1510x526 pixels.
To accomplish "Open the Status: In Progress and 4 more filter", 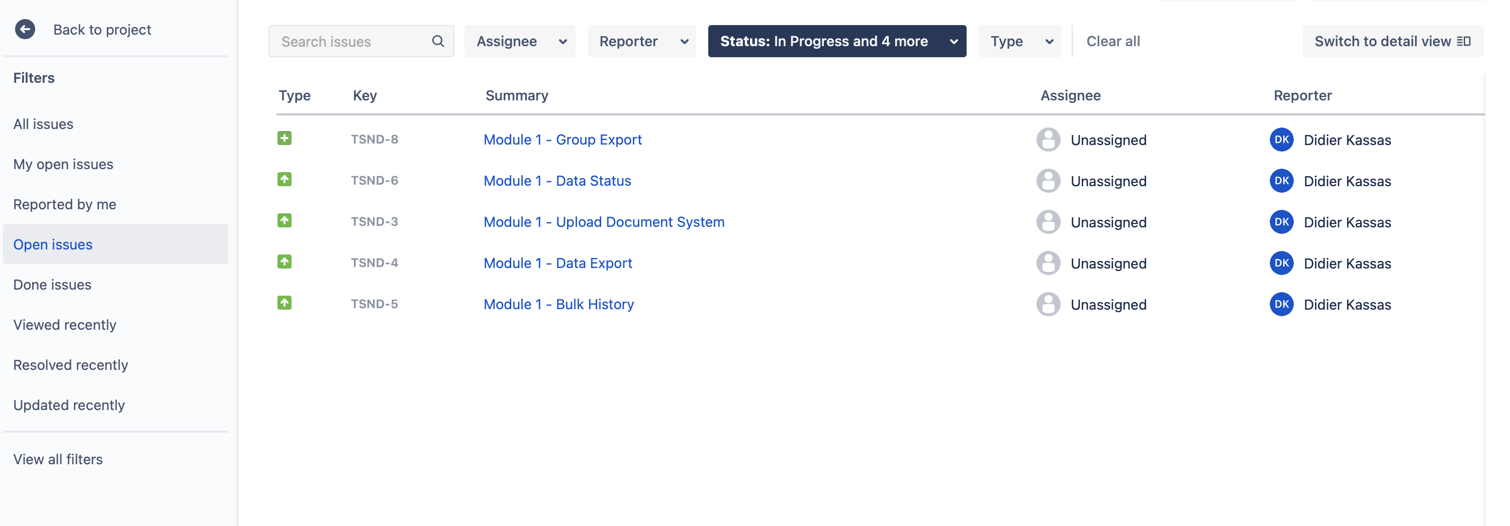I will point(837,41).
